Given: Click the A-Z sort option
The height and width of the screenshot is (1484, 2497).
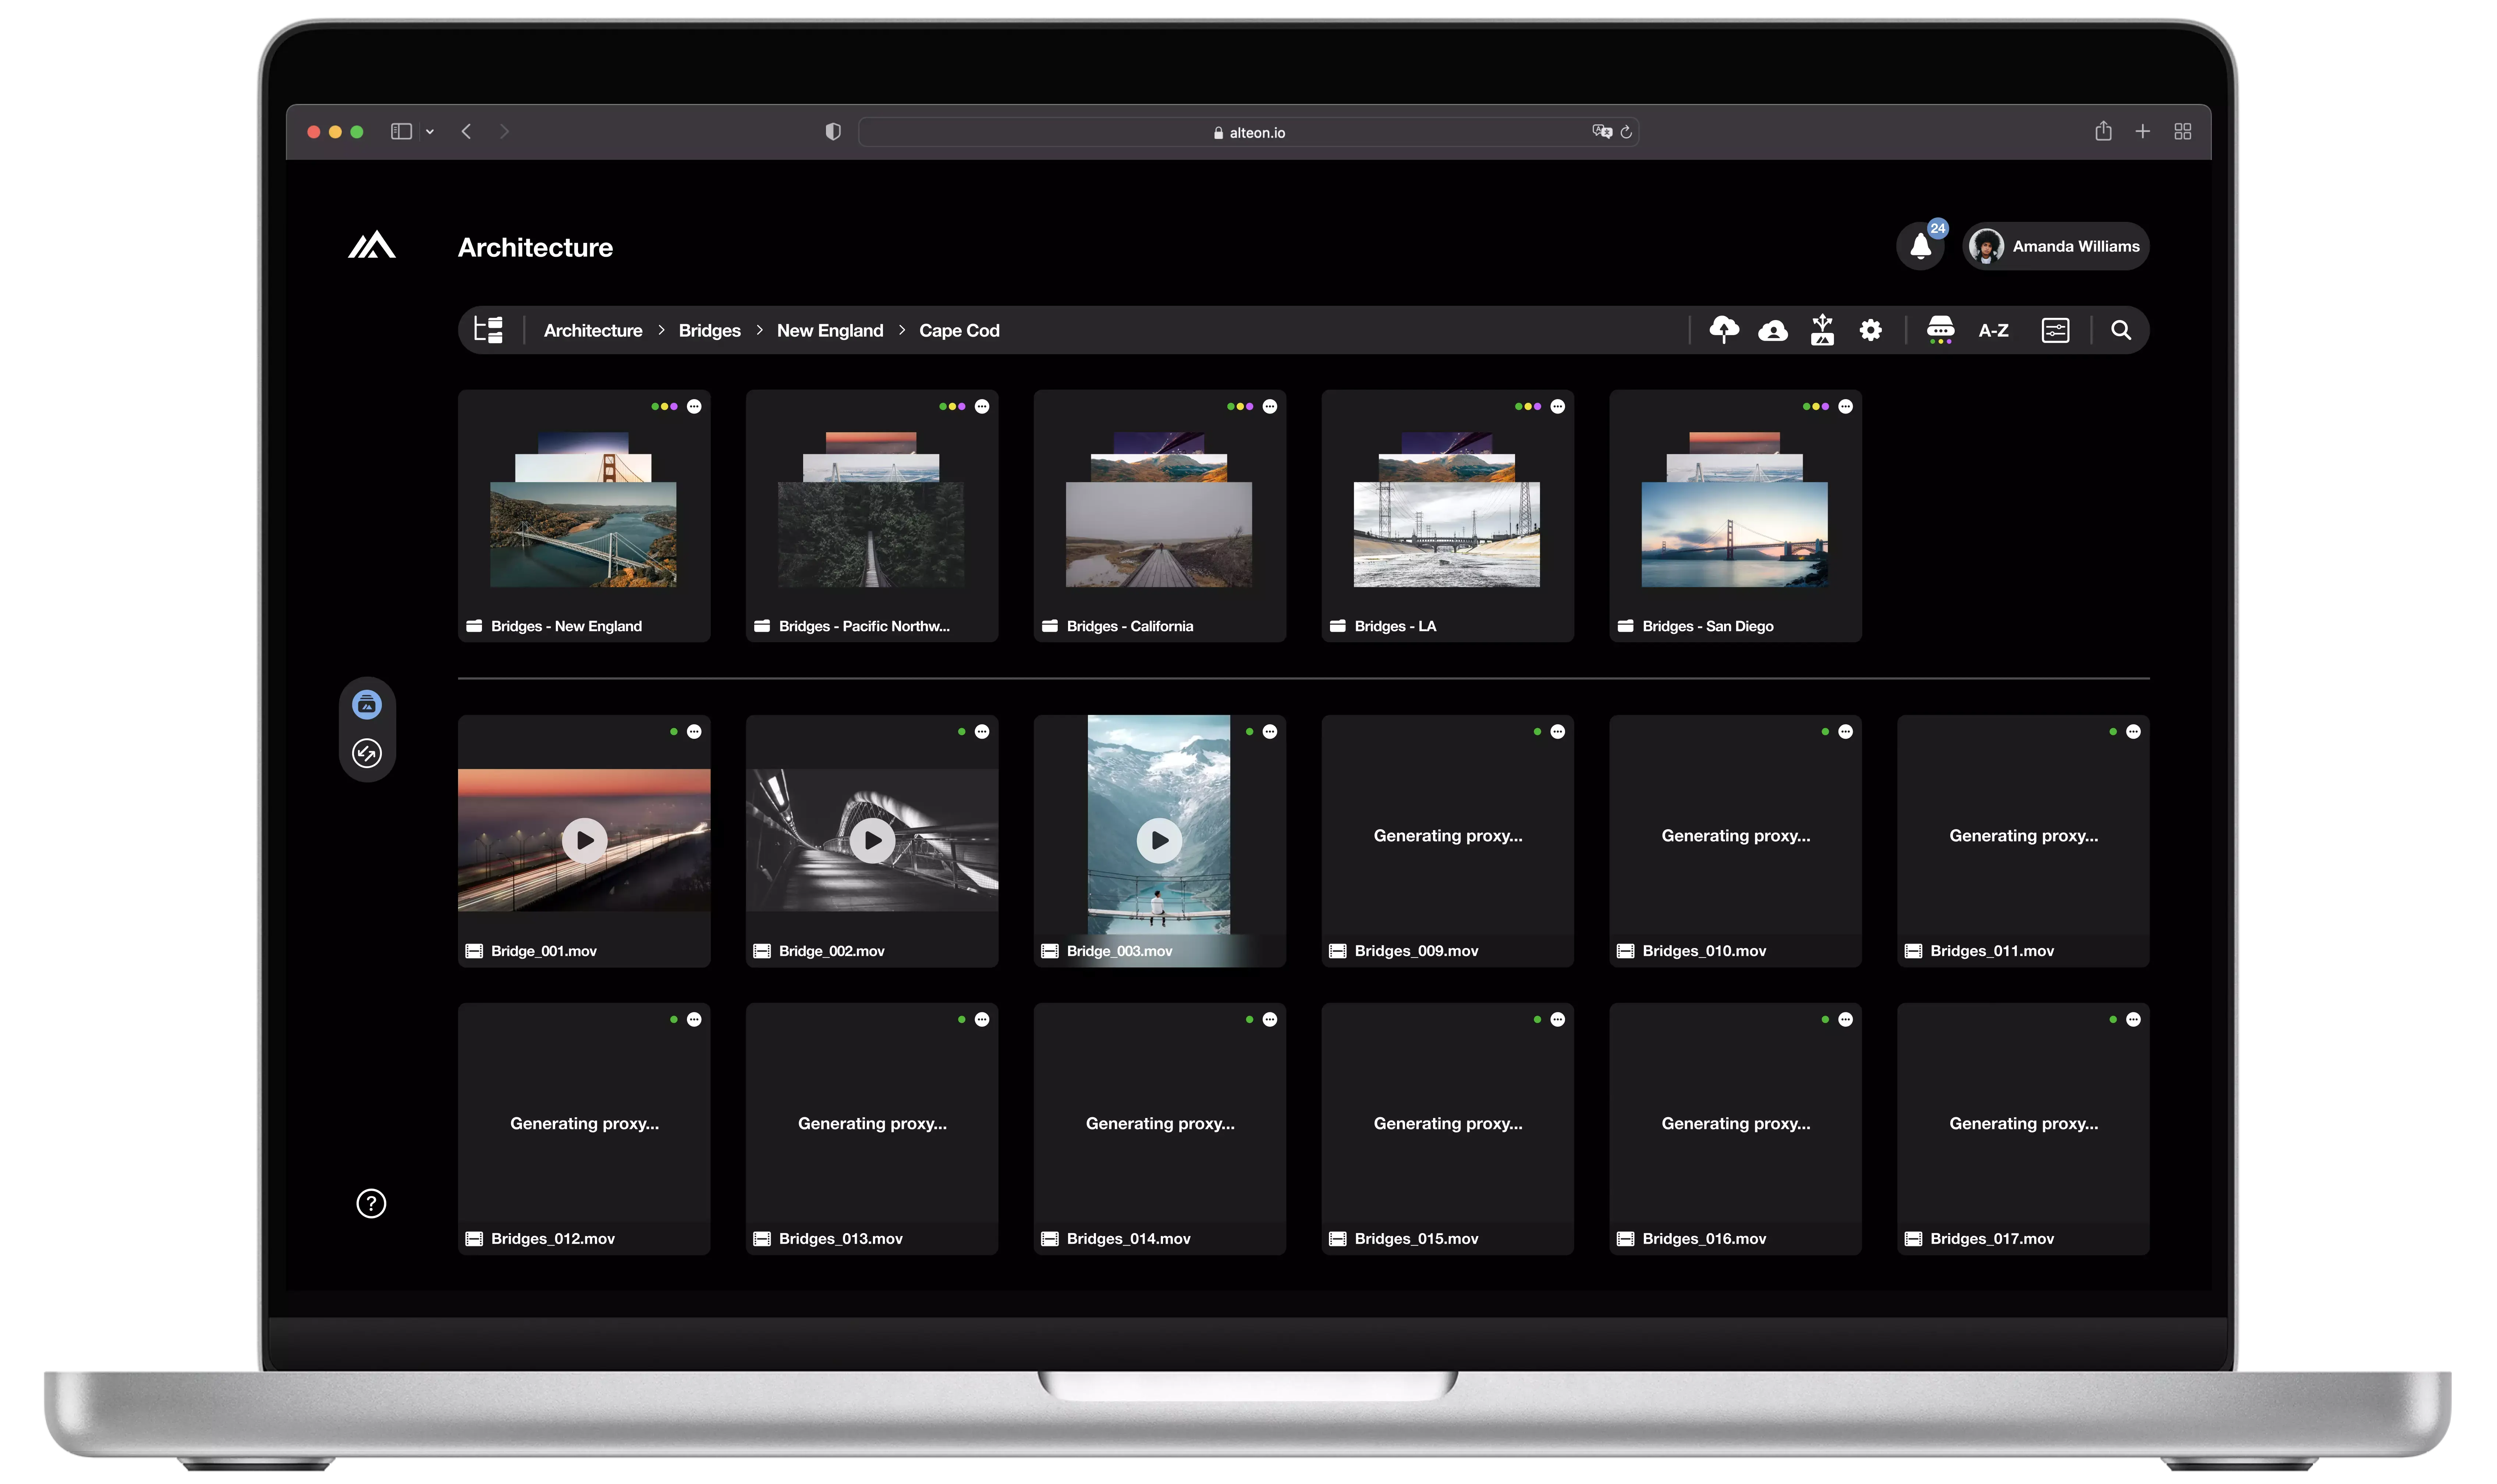Looking at the screenshot, I should 1993,331.
